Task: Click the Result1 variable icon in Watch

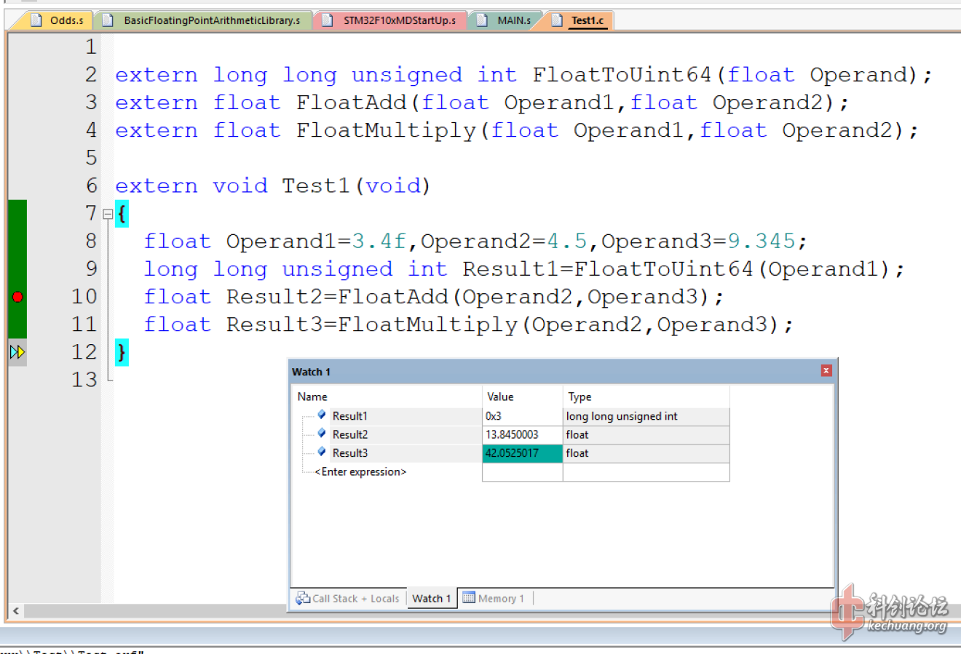Action: click(322, 415)
